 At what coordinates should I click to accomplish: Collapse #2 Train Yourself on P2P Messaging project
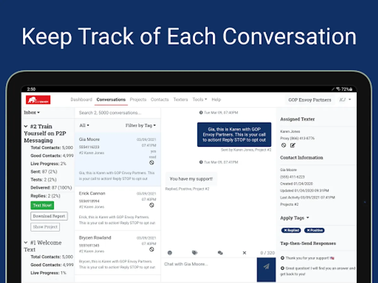(26, 126)
